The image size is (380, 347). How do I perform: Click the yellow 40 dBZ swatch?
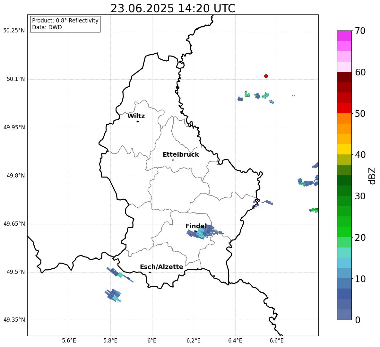click(x=344, y=149)
